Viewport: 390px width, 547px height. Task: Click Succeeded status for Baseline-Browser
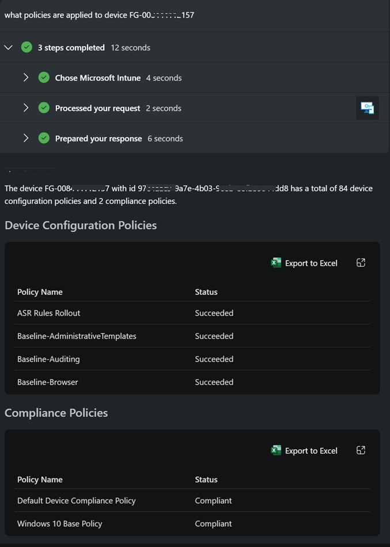pos(214,382)
